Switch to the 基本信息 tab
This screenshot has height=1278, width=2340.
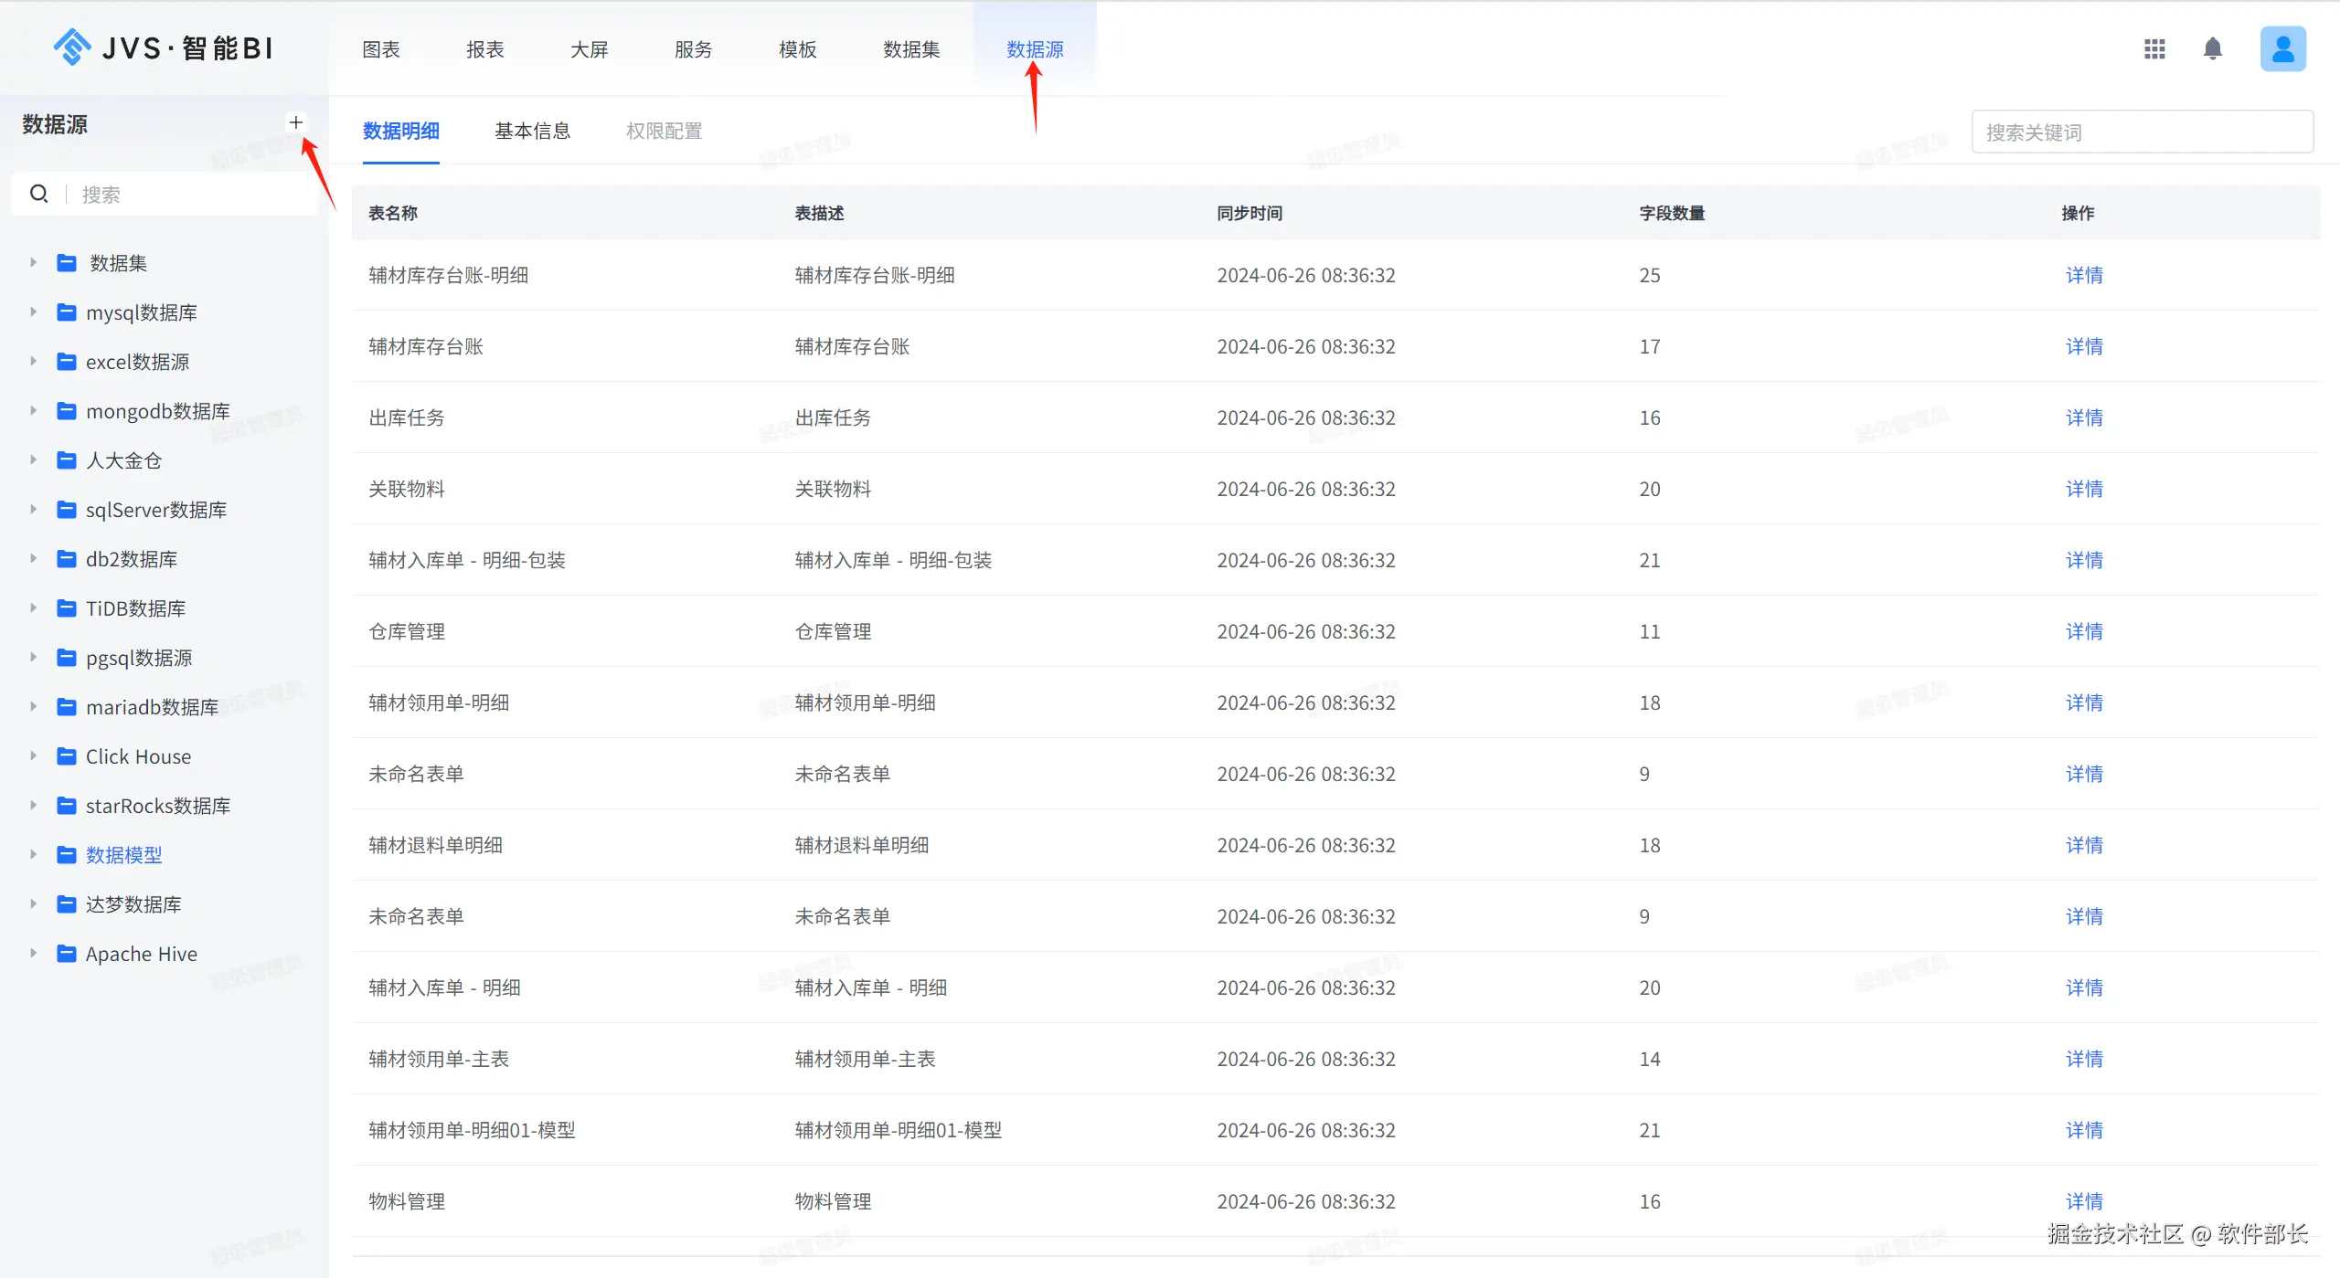click(x=532, y=132)
